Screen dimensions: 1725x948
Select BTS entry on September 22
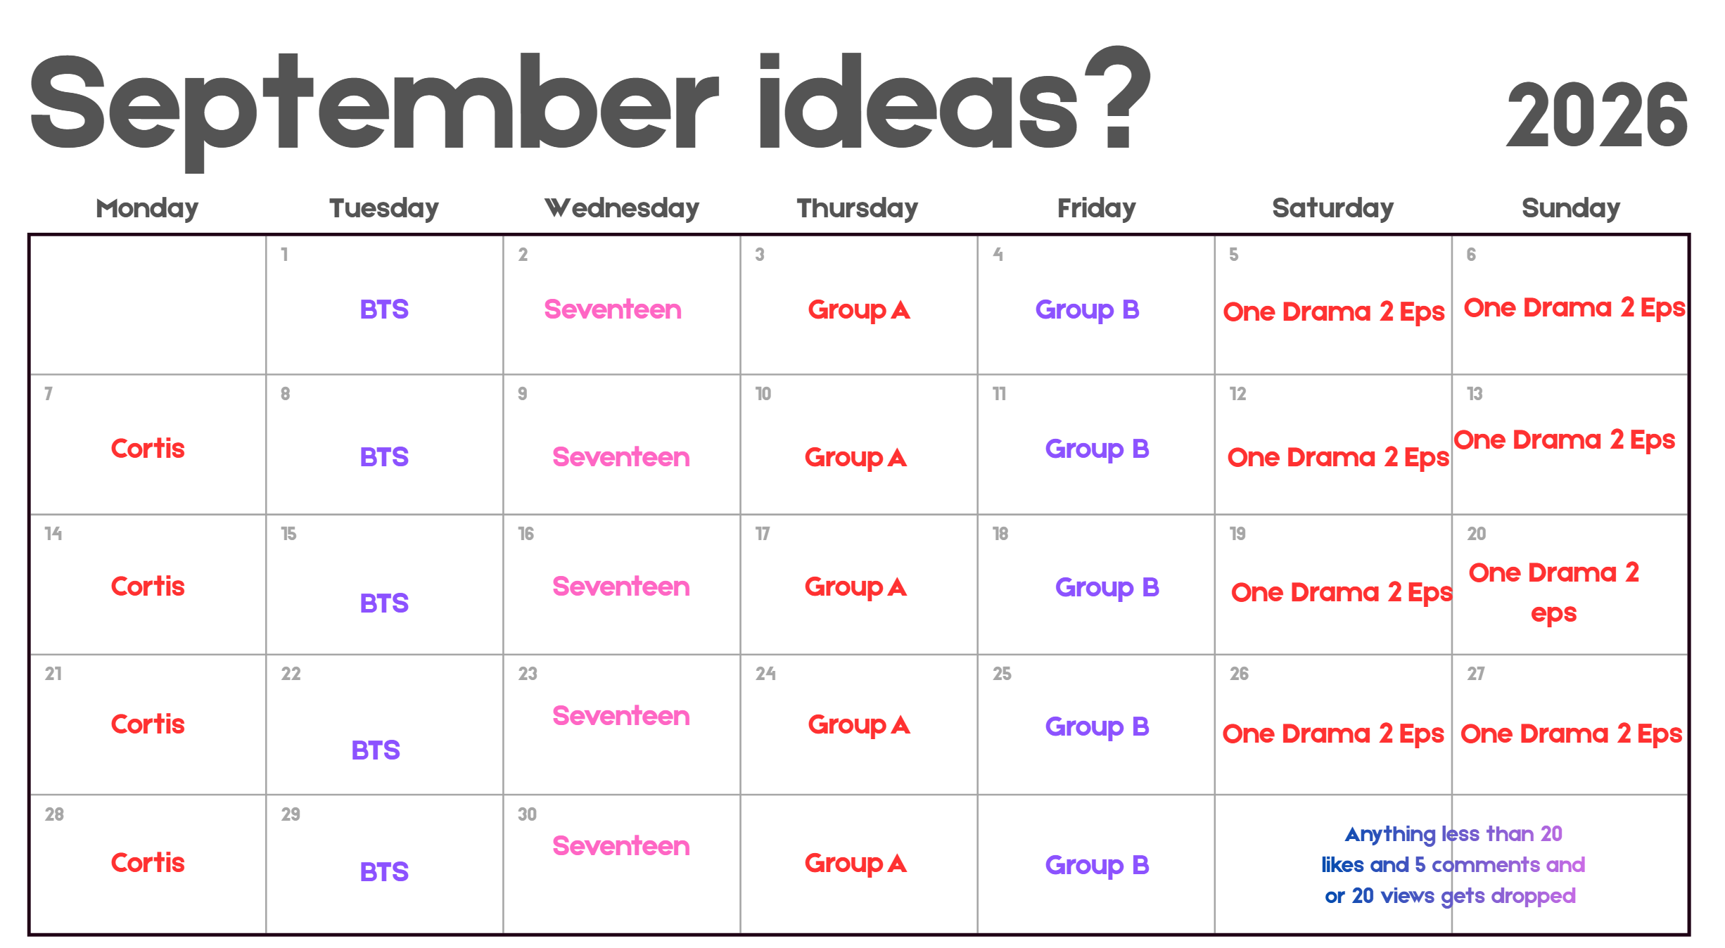coord(376,750)
